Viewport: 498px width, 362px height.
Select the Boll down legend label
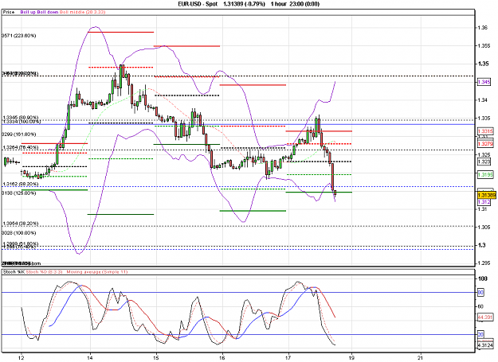tap(48, 12)
